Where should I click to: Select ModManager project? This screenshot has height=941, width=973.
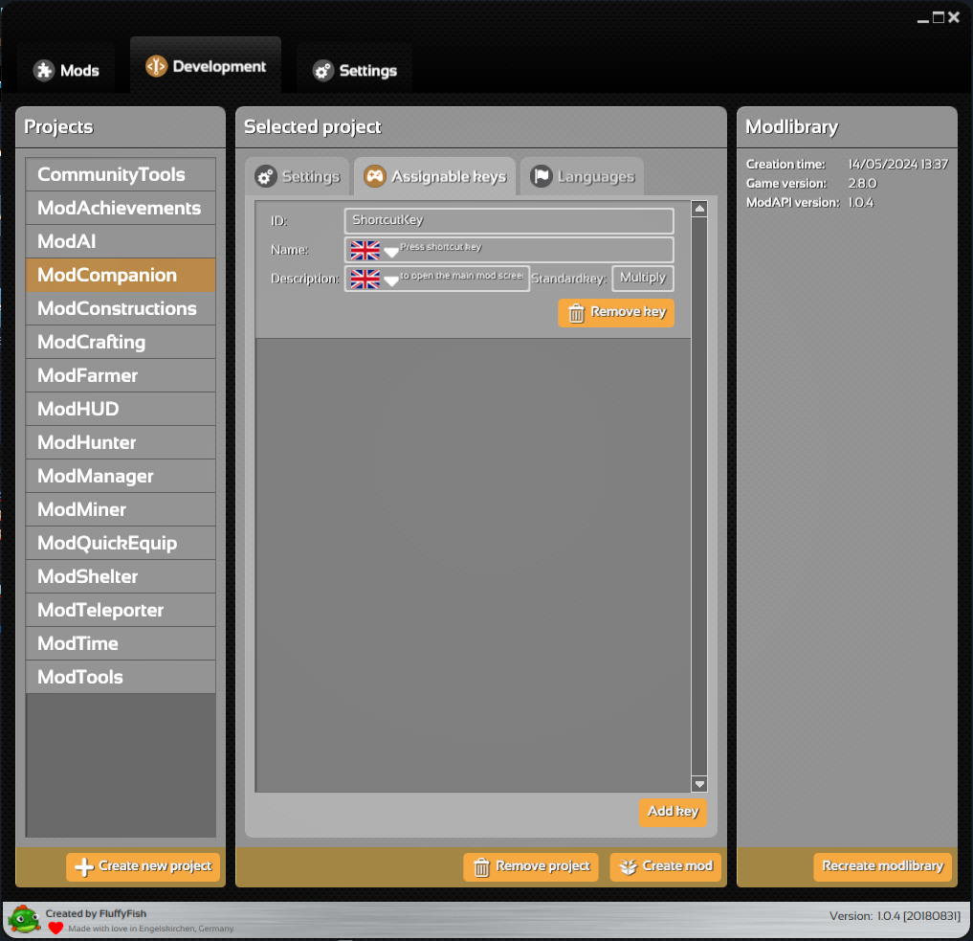pyautogui.click(x=121, y=476)
